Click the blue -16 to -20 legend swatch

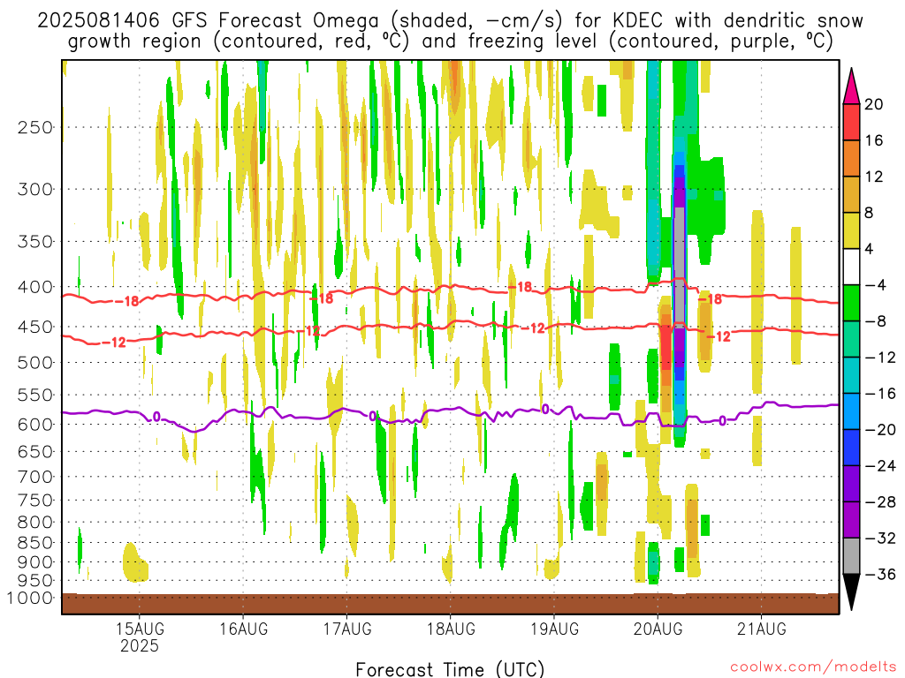[851, 411]
